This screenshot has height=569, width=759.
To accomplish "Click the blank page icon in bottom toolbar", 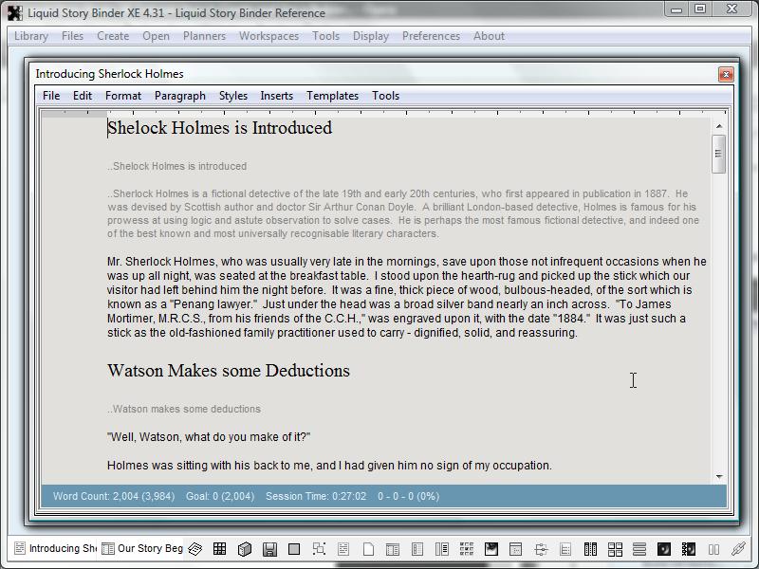I will (x=368, y=549).
